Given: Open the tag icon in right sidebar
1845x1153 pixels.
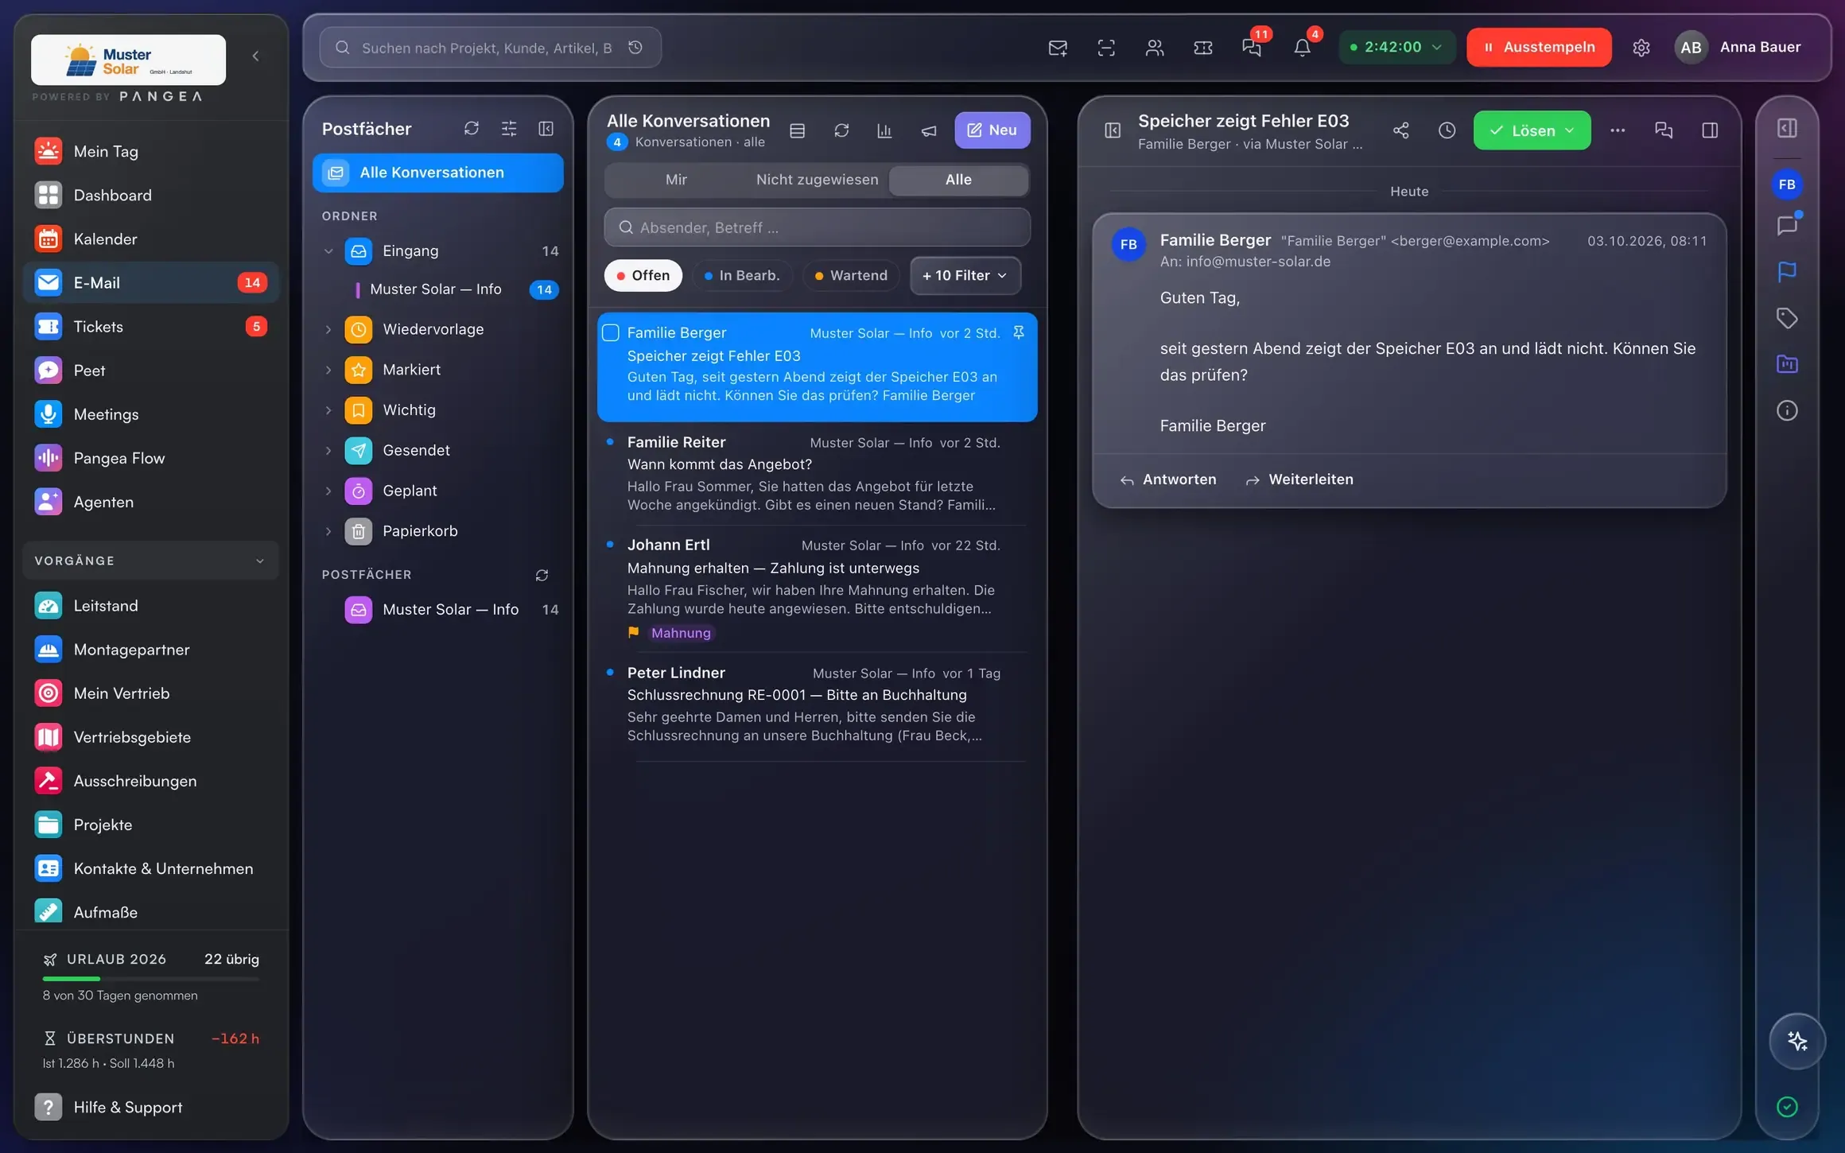Looking at the screenshot, I should pyautogui.click(x=1787, y=318).
